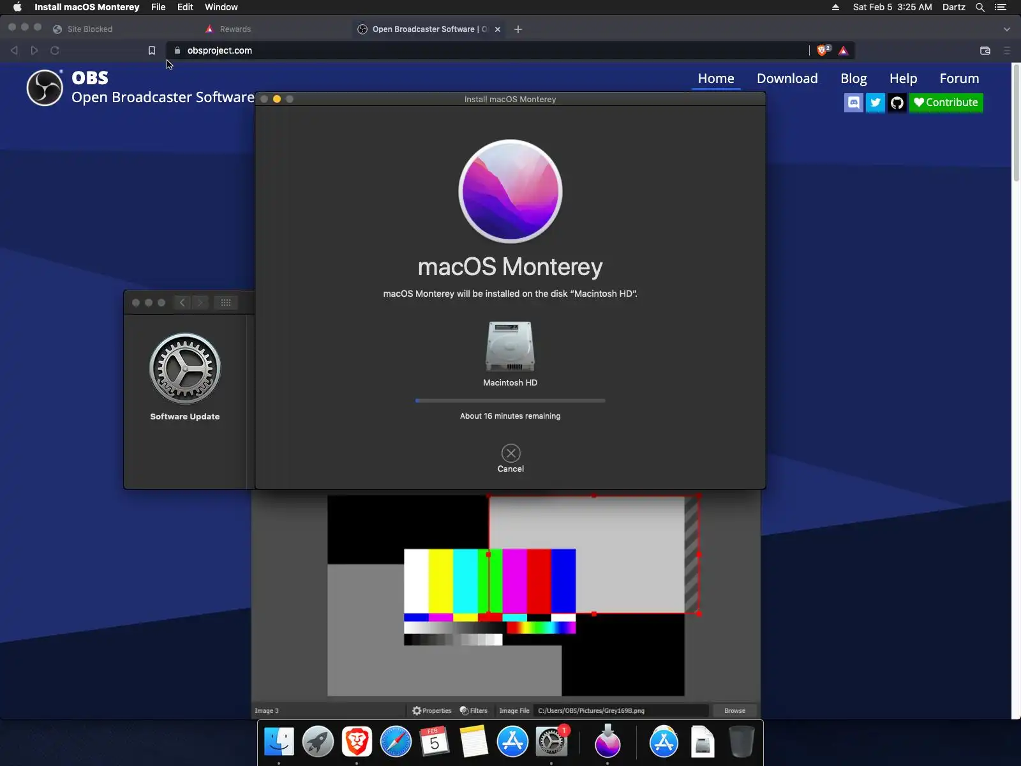Reload the obsproject.com page
Image resolution: width=1021 pixels, height=766 pixels.
click(55, 50)
